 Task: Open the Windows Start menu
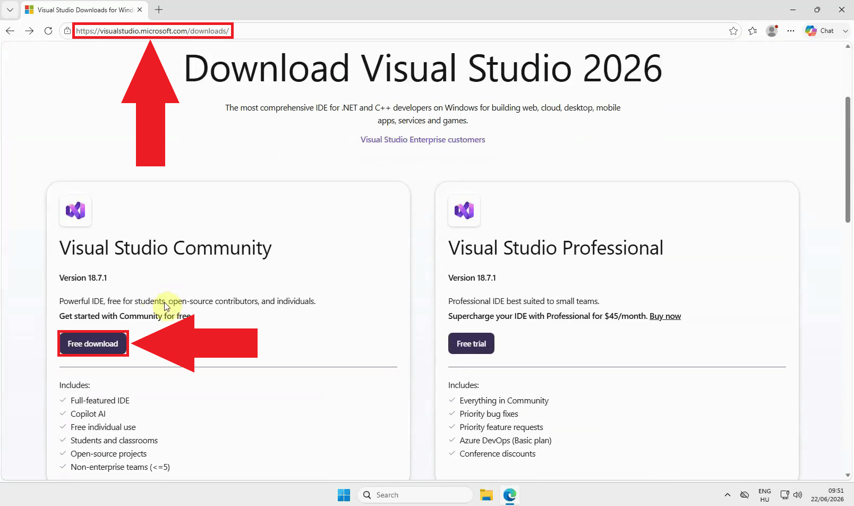click(x=344, y=495)
